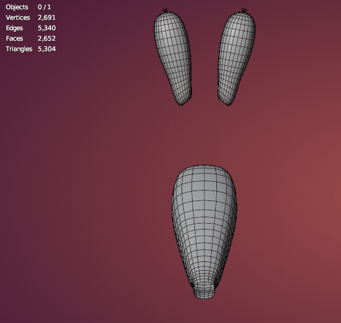Click the triangle count 5,304
The image size is (341, 323).
[x=47, y=49]
